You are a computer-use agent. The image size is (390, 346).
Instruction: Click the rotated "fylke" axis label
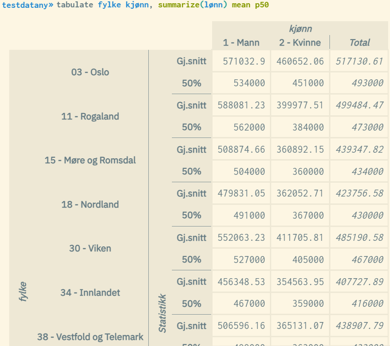coord(23,292)
